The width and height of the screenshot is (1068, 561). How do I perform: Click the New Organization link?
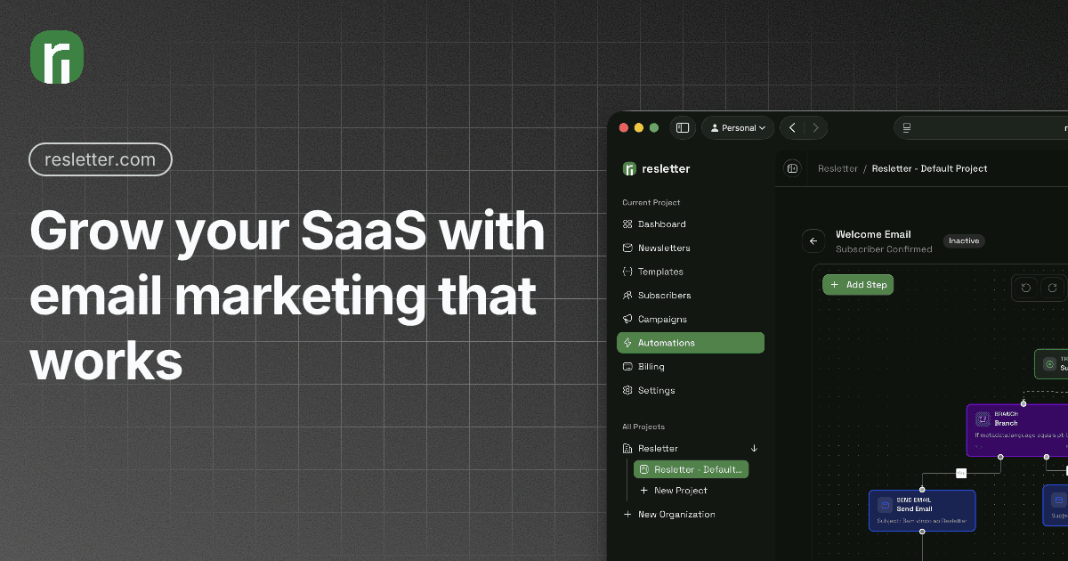676,515
